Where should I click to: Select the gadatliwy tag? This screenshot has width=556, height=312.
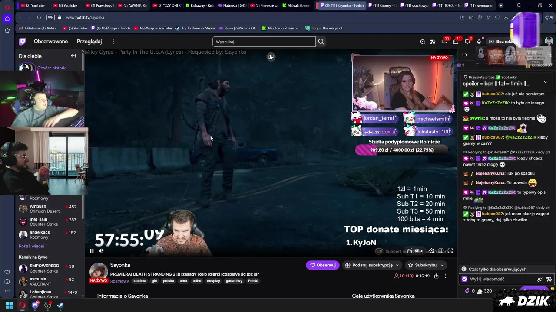pyautogui.click(x=234, y=281)
